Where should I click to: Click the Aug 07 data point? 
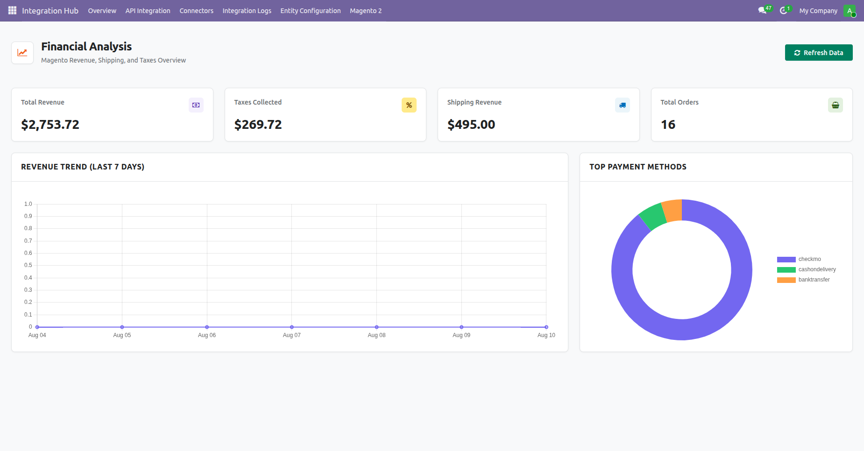coord(292,327)
